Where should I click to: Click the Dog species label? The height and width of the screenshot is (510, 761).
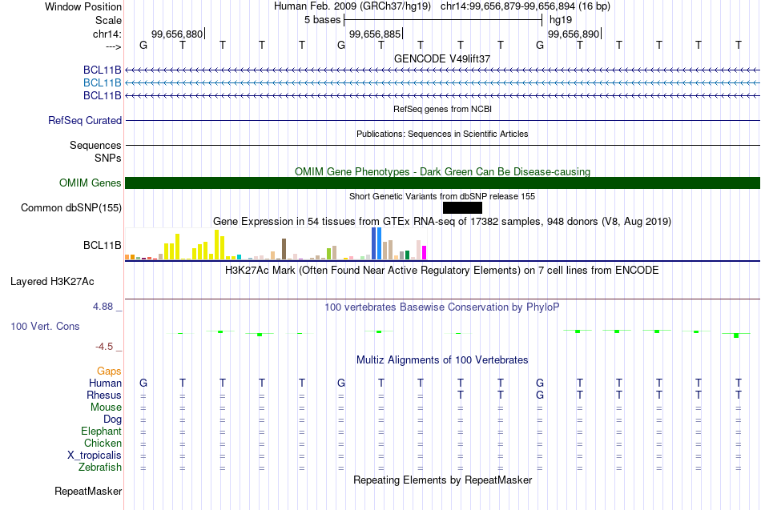click(x=112, y=420)
